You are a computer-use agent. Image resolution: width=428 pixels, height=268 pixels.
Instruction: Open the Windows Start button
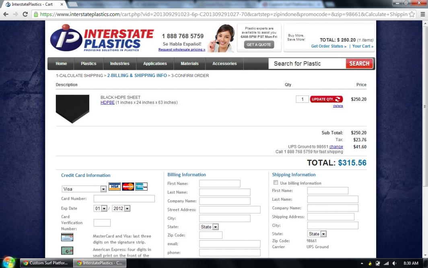9,263
